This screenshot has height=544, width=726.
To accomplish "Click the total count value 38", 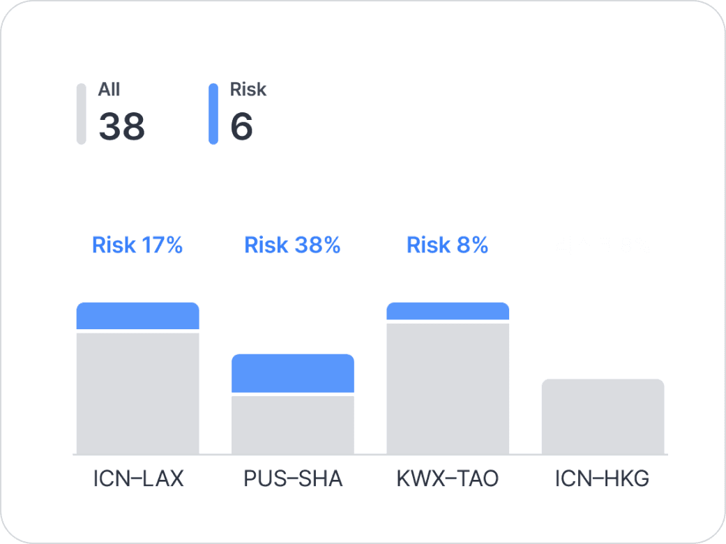I will click(x=121, y=126).
